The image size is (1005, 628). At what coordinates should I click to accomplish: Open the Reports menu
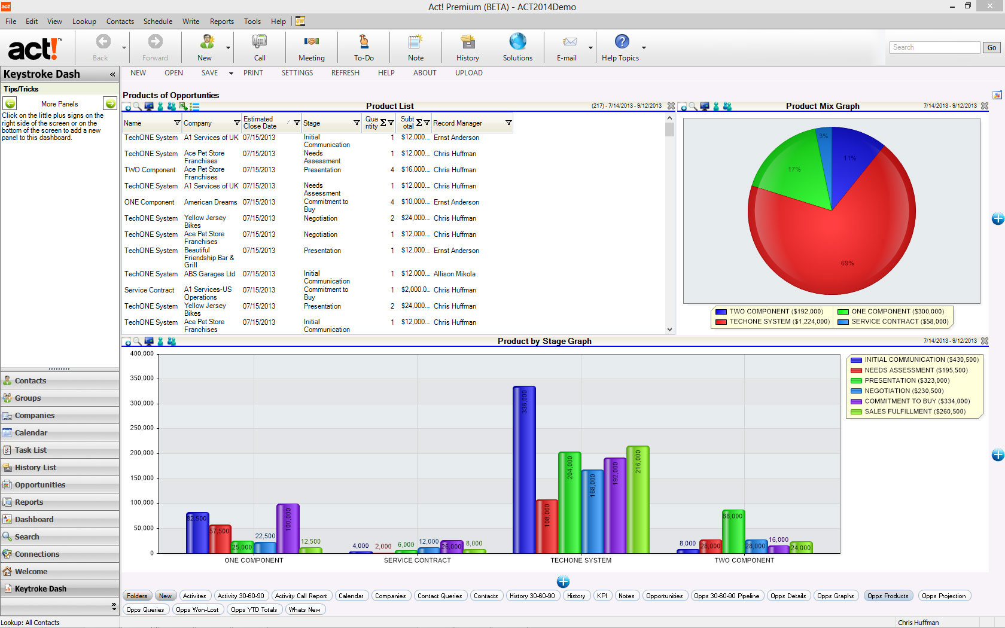(221, 22)
